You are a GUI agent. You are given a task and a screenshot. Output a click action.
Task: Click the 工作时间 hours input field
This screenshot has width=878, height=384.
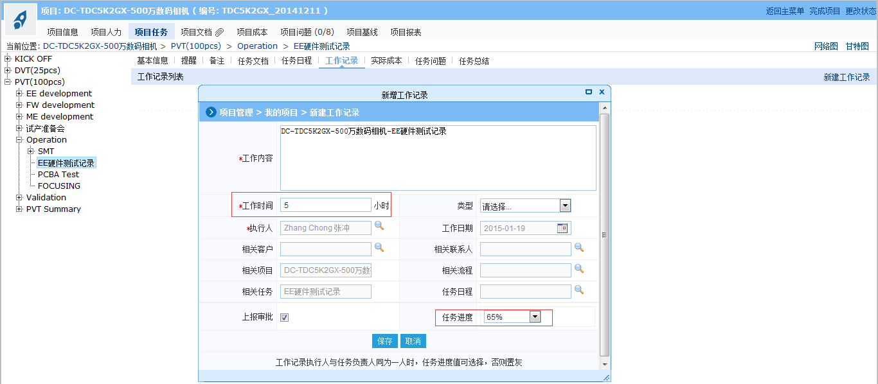(325, 205)
